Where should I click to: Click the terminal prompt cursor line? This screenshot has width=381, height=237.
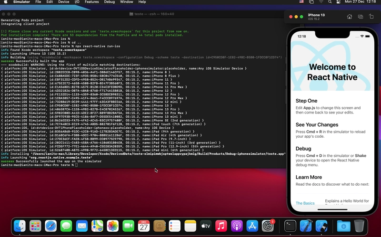coord(39,165)
